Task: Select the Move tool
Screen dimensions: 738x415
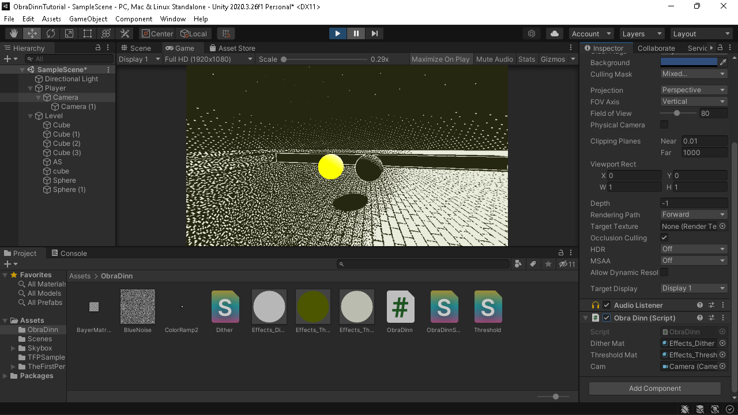Action: point(32,33)
